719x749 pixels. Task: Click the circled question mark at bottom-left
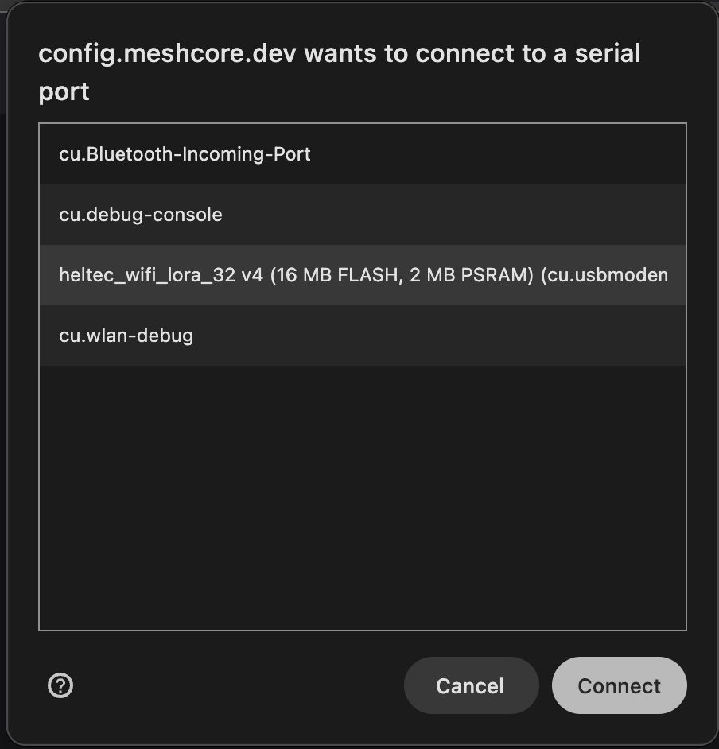click(x=60, y=685)
